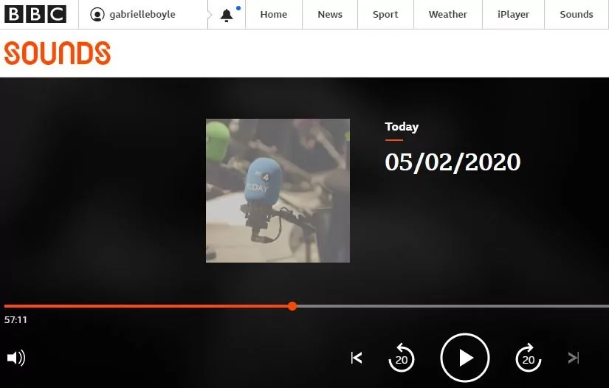Click the grey unplayed section of the progress bar

pos(450,306)
